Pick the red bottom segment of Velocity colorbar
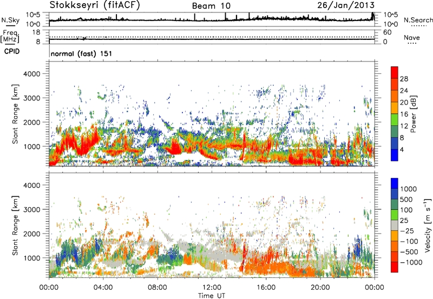This screenshot has width=433, height=299. click(x=395, y=267)
